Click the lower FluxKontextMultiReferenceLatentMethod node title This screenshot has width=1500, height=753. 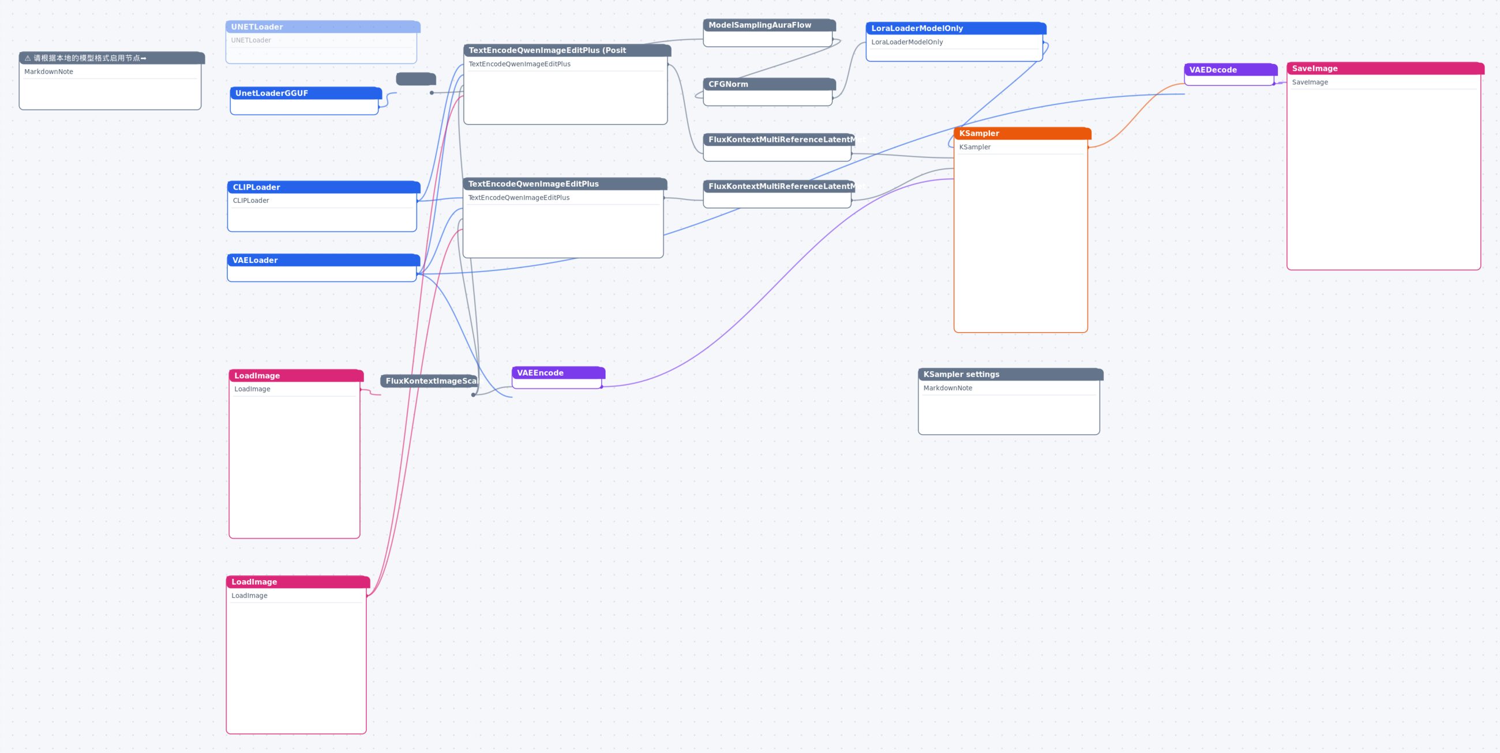(778, 186)
